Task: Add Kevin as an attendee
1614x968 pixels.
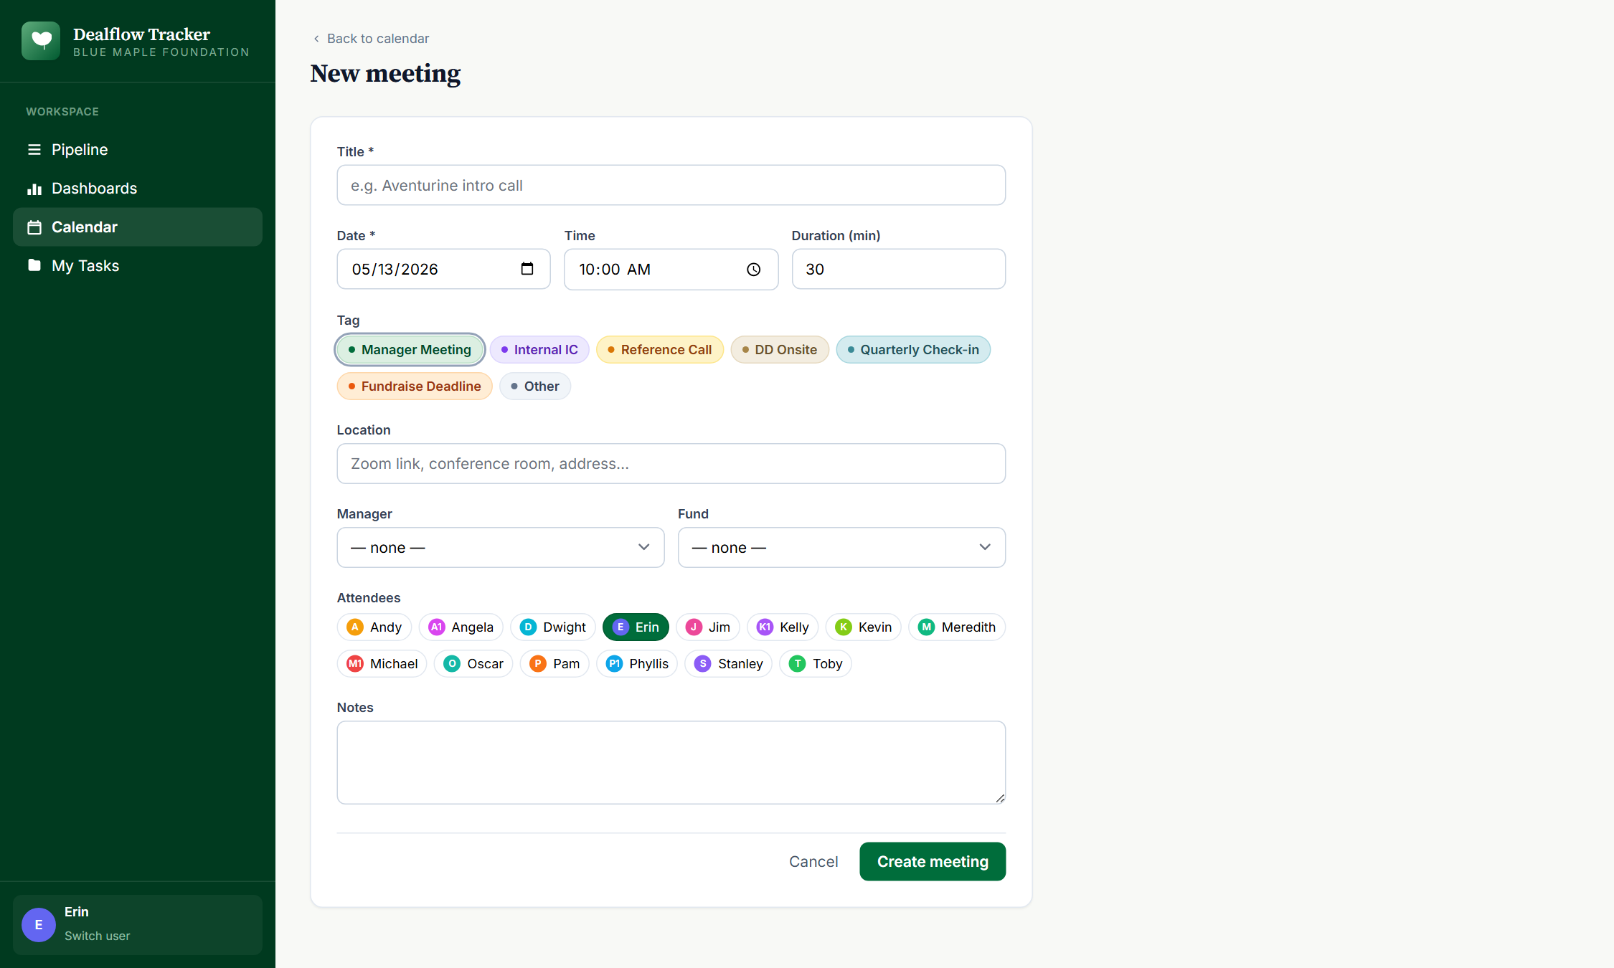Action: [864, 627]
